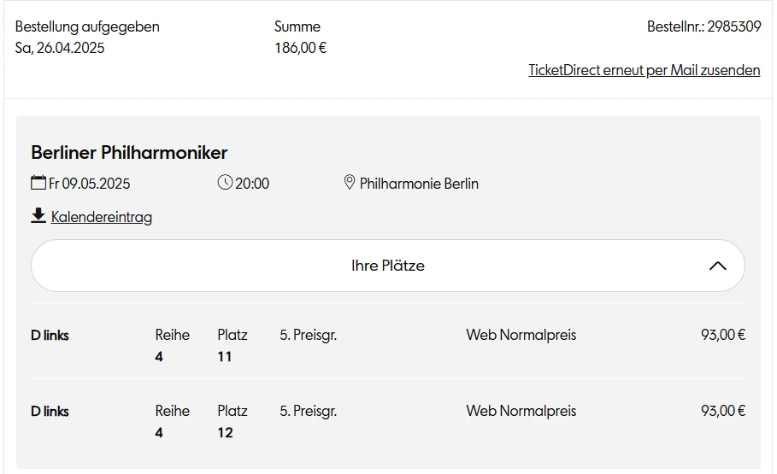
Task: Resend TicketDirect per Mail link
Action: pos(644,70)
